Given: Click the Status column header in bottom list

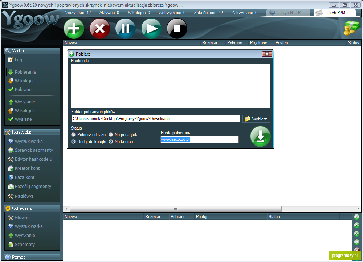Looking at the screenshot, I should pos(303,217).
